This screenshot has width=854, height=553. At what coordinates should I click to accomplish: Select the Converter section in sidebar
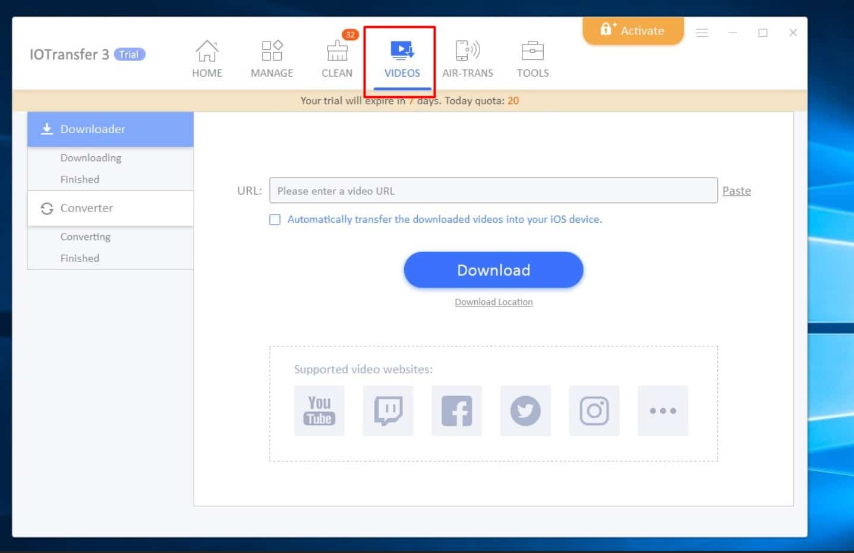click(x=111, y=208)
